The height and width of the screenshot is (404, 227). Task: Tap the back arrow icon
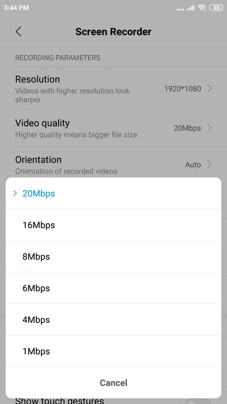18,32
